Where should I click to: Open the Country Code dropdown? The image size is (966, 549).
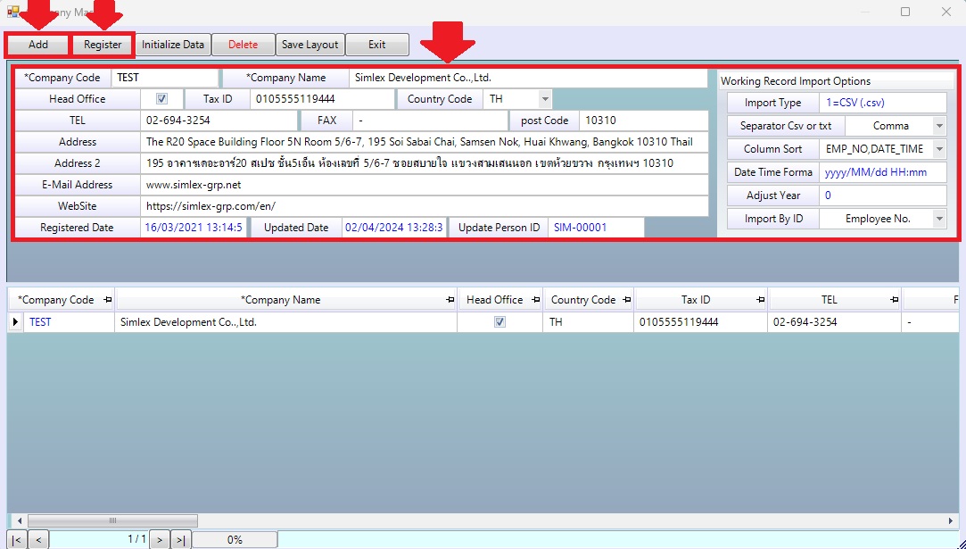[545, 99]
